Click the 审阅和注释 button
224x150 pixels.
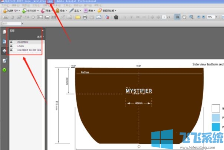click(x=105, y=11)
